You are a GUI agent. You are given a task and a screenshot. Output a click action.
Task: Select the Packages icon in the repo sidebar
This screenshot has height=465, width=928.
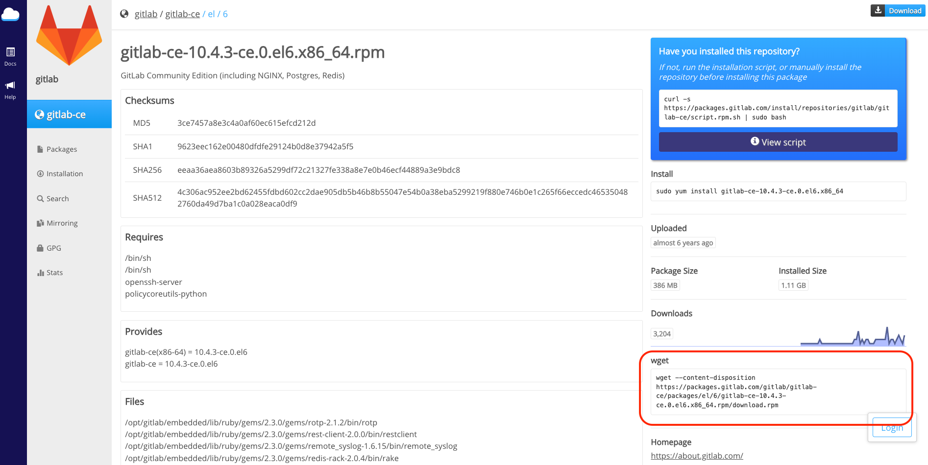(41, 149)
